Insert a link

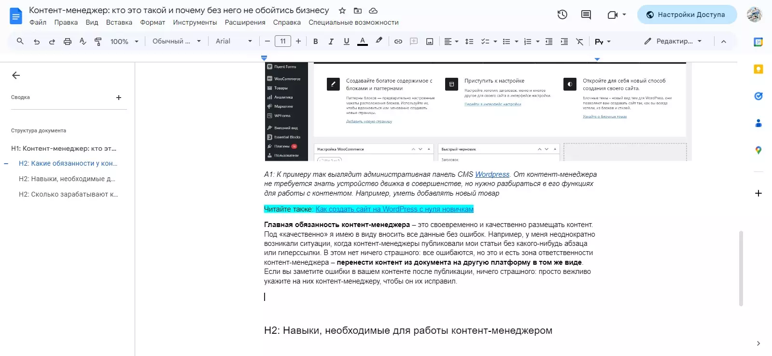tap(398, 42)
